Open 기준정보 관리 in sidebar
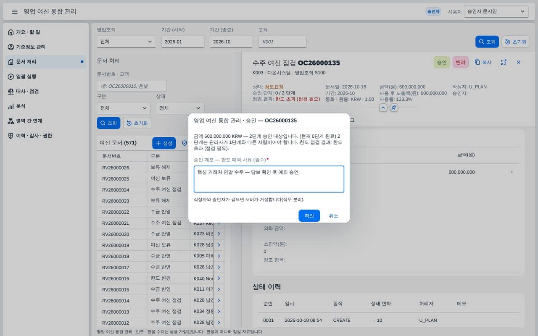538x336 pixels. click(x=45, y=47)
